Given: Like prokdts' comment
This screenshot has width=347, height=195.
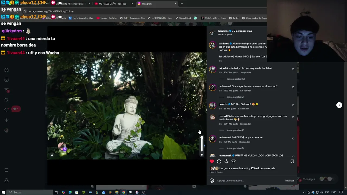Looking at the screenshot, I should [x=293, y=105].
